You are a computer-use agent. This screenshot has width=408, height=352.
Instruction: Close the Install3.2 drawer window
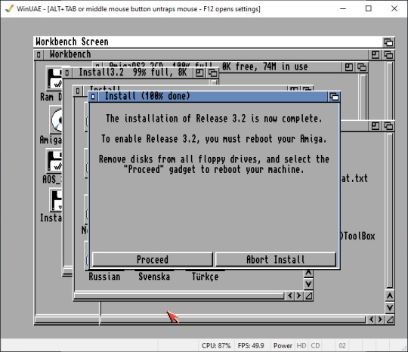[x=67, y=73]
